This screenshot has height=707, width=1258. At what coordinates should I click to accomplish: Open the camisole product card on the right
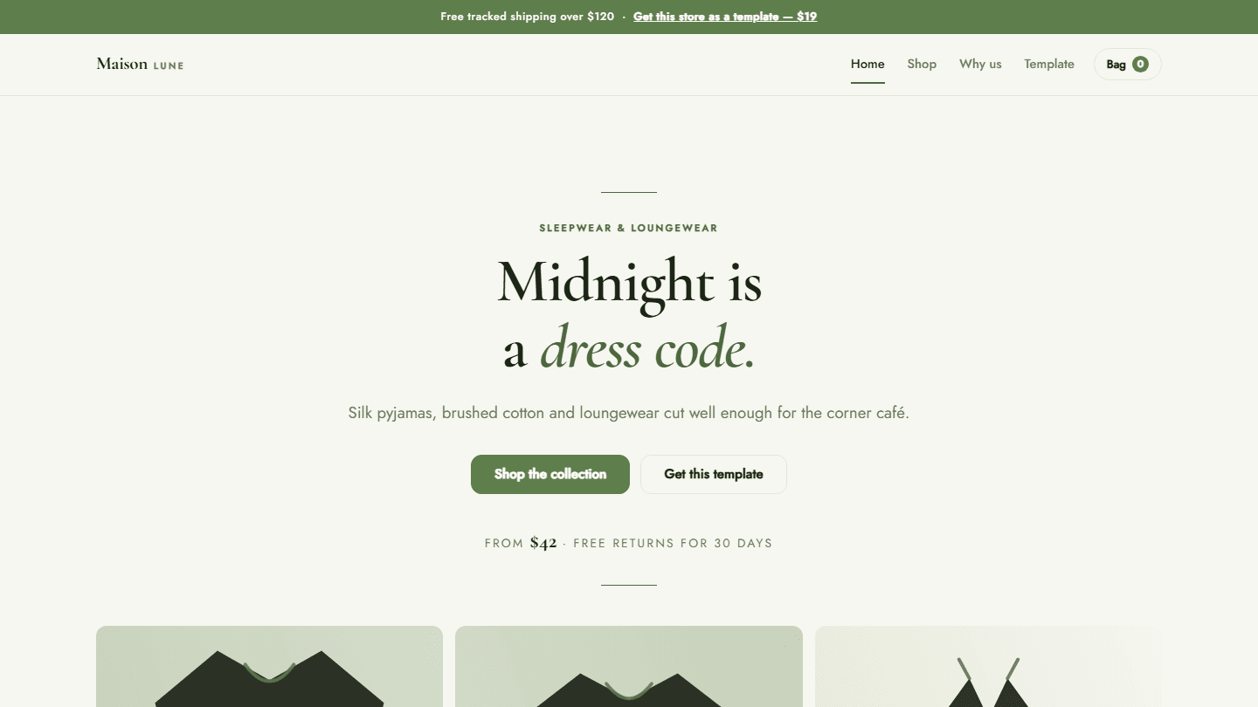tap(988, 667)
